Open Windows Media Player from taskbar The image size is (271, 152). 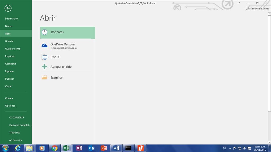(42, 148)
